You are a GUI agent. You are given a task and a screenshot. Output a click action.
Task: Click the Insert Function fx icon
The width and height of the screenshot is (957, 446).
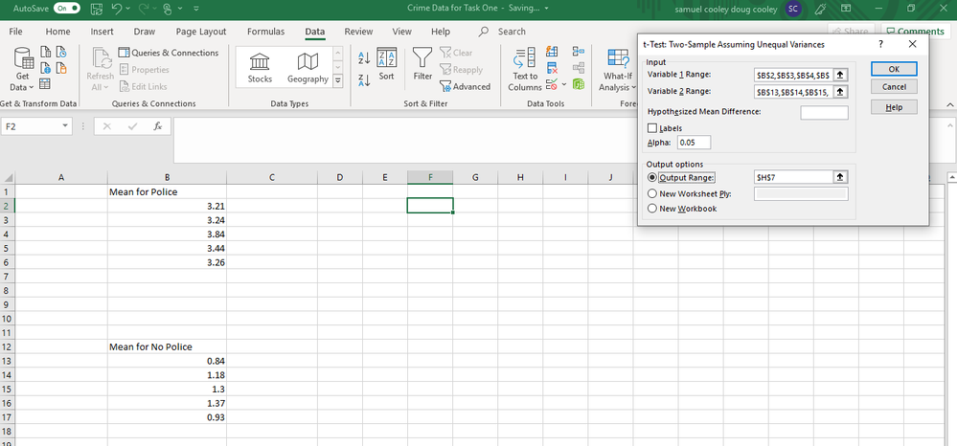(x=157, y=126)
